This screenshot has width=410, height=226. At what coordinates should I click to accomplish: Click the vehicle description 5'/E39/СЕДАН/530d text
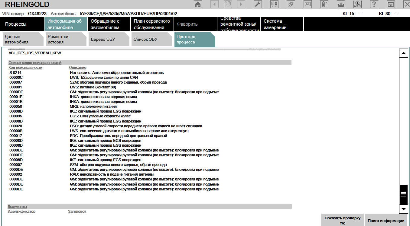(128, 14)
